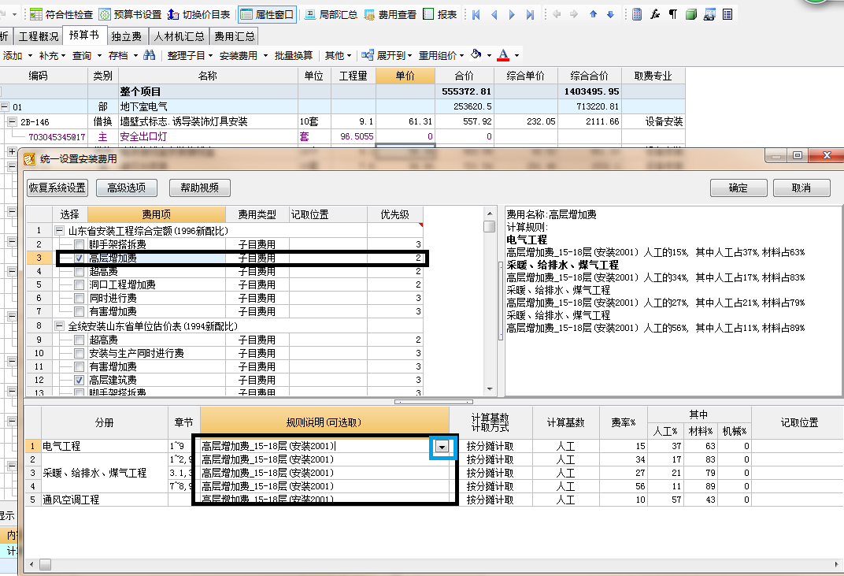Viewport: 844px width, 576px height.
Task: Tick the 有害增加费 checkbox in row 7
Action: pyautogui.click(x=79, y=311)
